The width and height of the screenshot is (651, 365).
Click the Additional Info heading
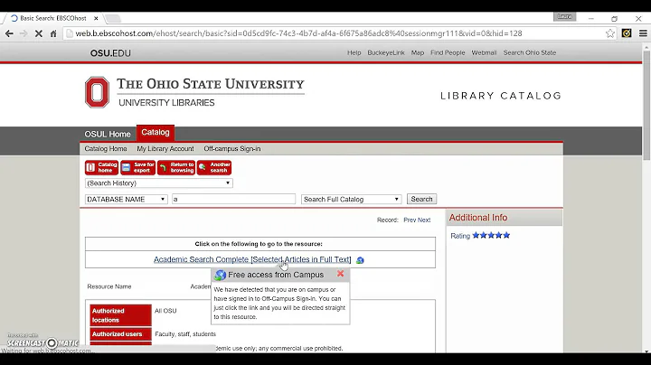(478, 218)
